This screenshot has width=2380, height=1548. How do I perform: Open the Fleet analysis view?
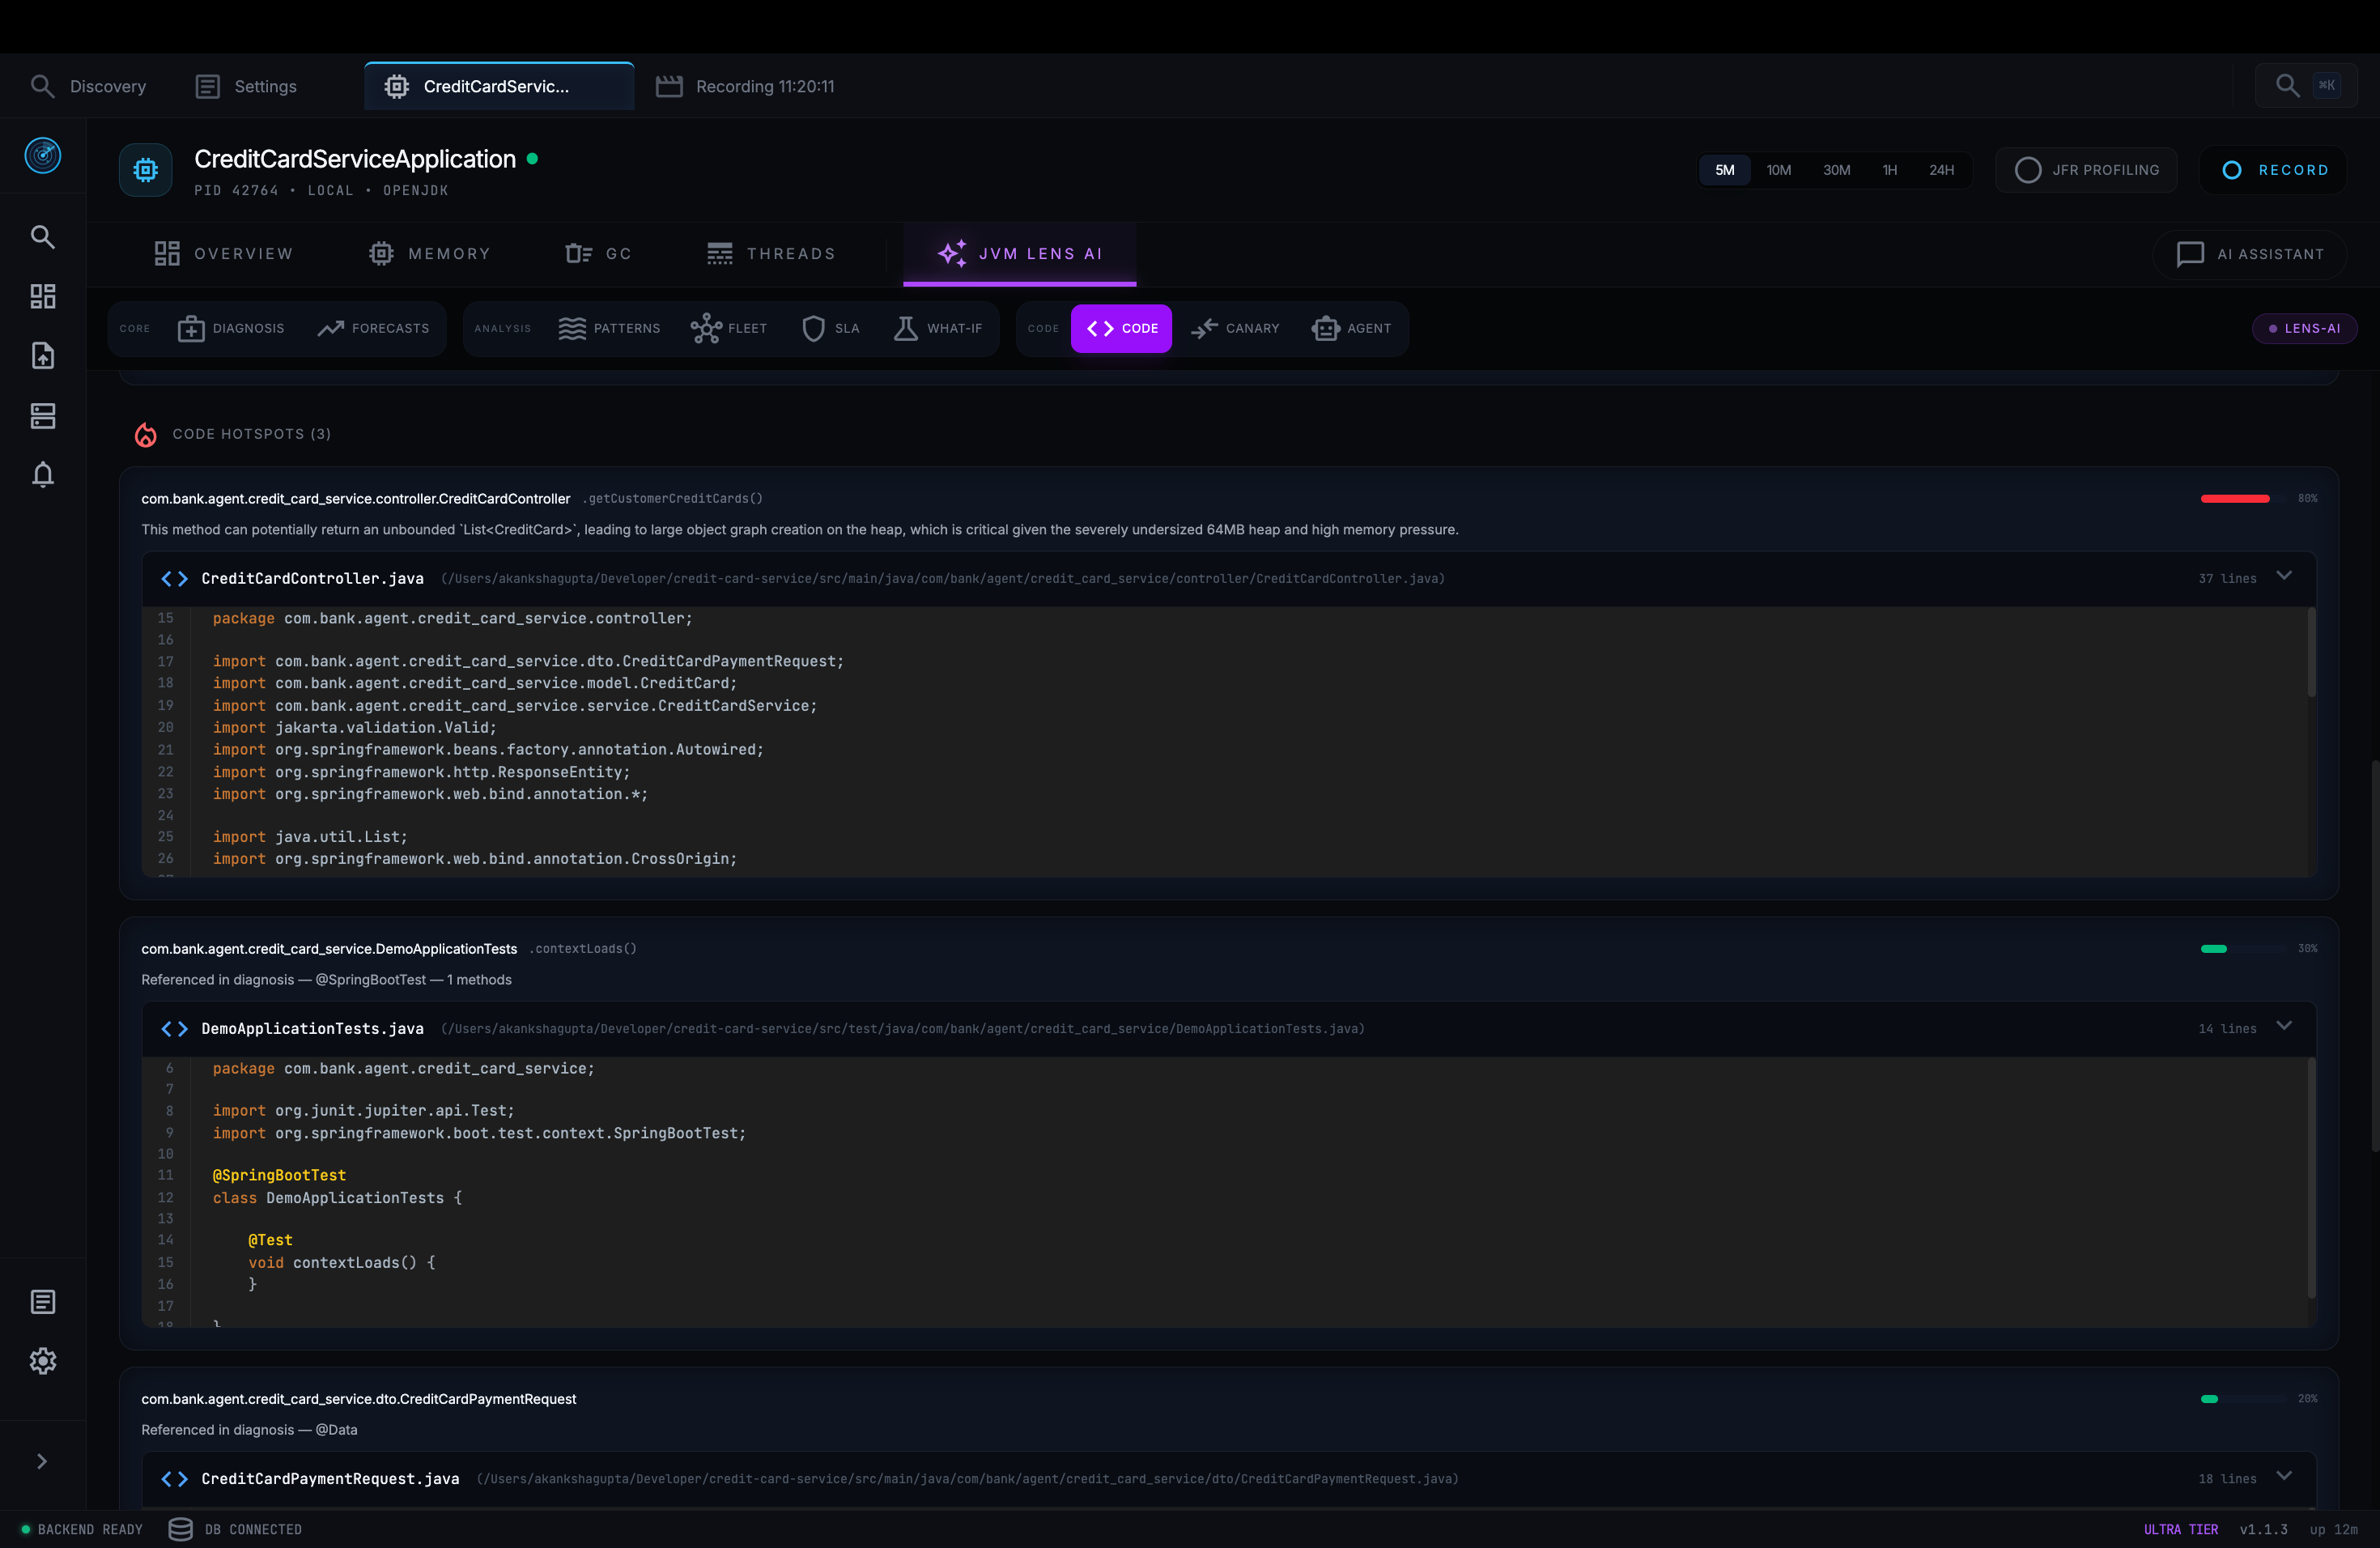tap(728, 328)
